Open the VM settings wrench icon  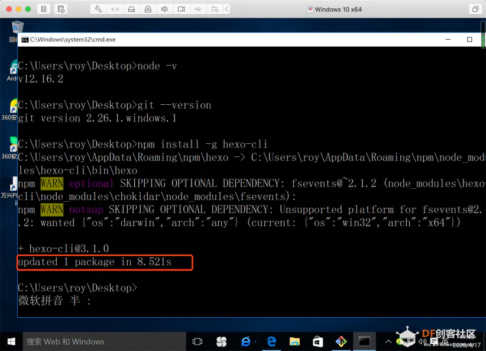pyautogui.click(x=98, y=9)
